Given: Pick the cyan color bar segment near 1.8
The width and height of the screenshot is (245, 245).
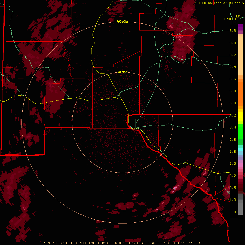Looking at the screenshot, I should [x=240, y=150].
